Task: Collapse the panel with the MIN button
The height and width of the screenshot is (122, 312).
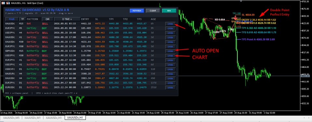Action: pyautogui.click(x=169, y=11)
